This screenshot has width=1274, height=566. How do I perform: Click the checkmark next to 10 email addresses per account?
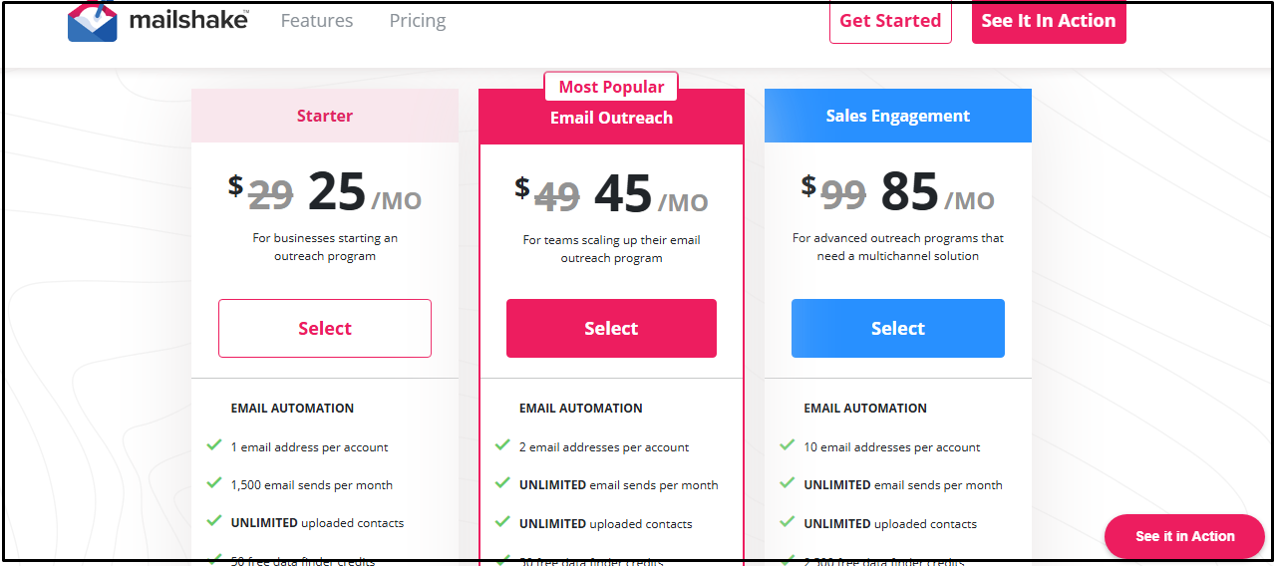tap(788, 445)
